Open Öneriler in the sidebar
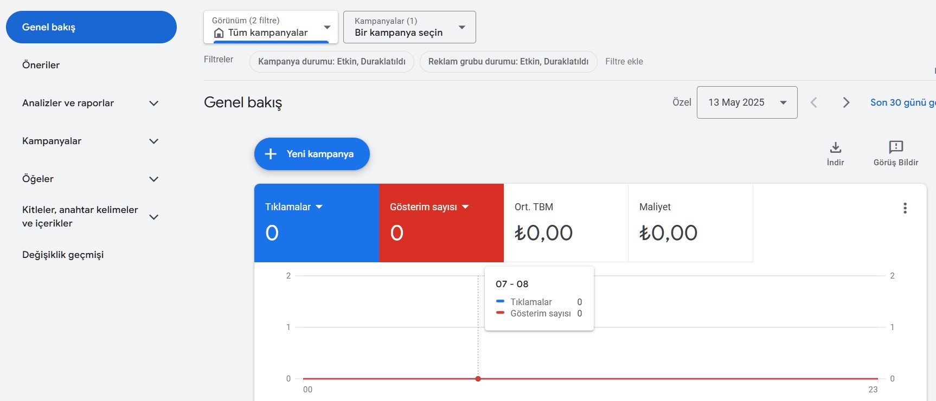936x401 pixels. pos(41,65)
